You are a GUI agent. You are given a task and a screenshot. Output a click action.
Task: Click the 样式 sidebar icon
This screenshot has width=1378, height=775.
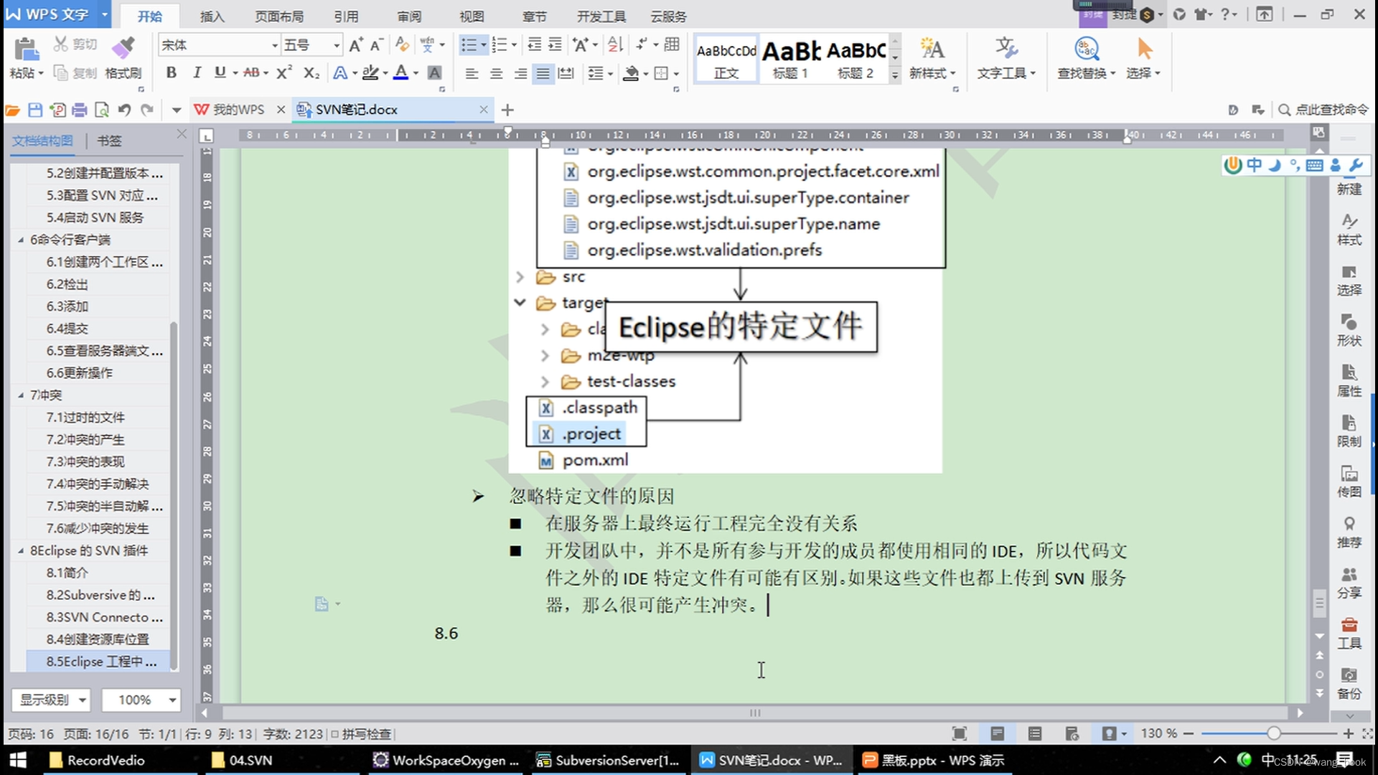[x=1349, y=230]
